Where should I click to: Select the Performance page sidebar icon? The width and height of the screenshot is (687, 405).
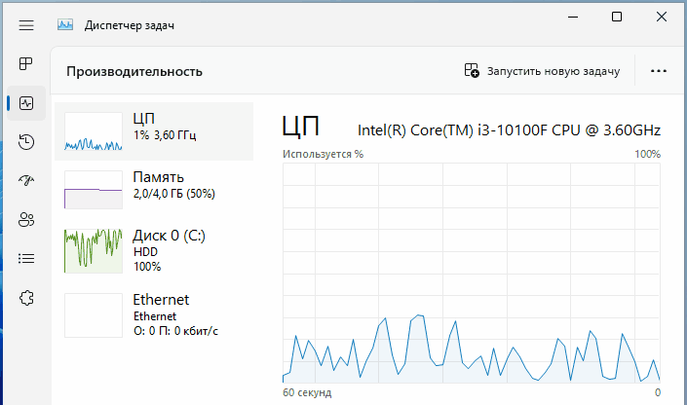pyautogui.click(x=26, y=103)
